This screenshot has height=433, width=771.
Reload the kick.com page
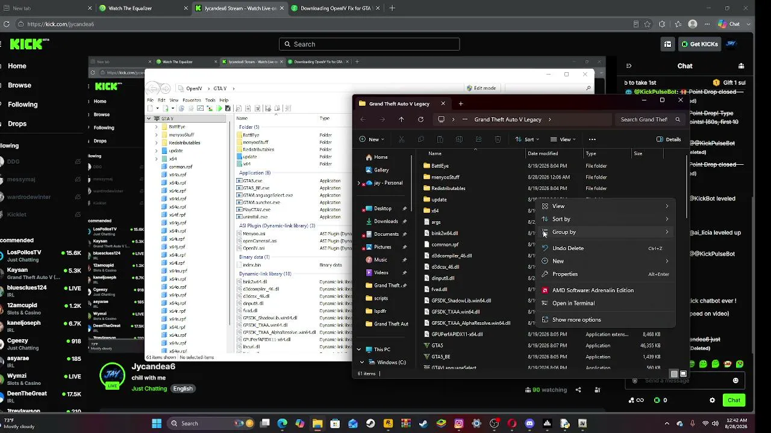tap(7, 24)
